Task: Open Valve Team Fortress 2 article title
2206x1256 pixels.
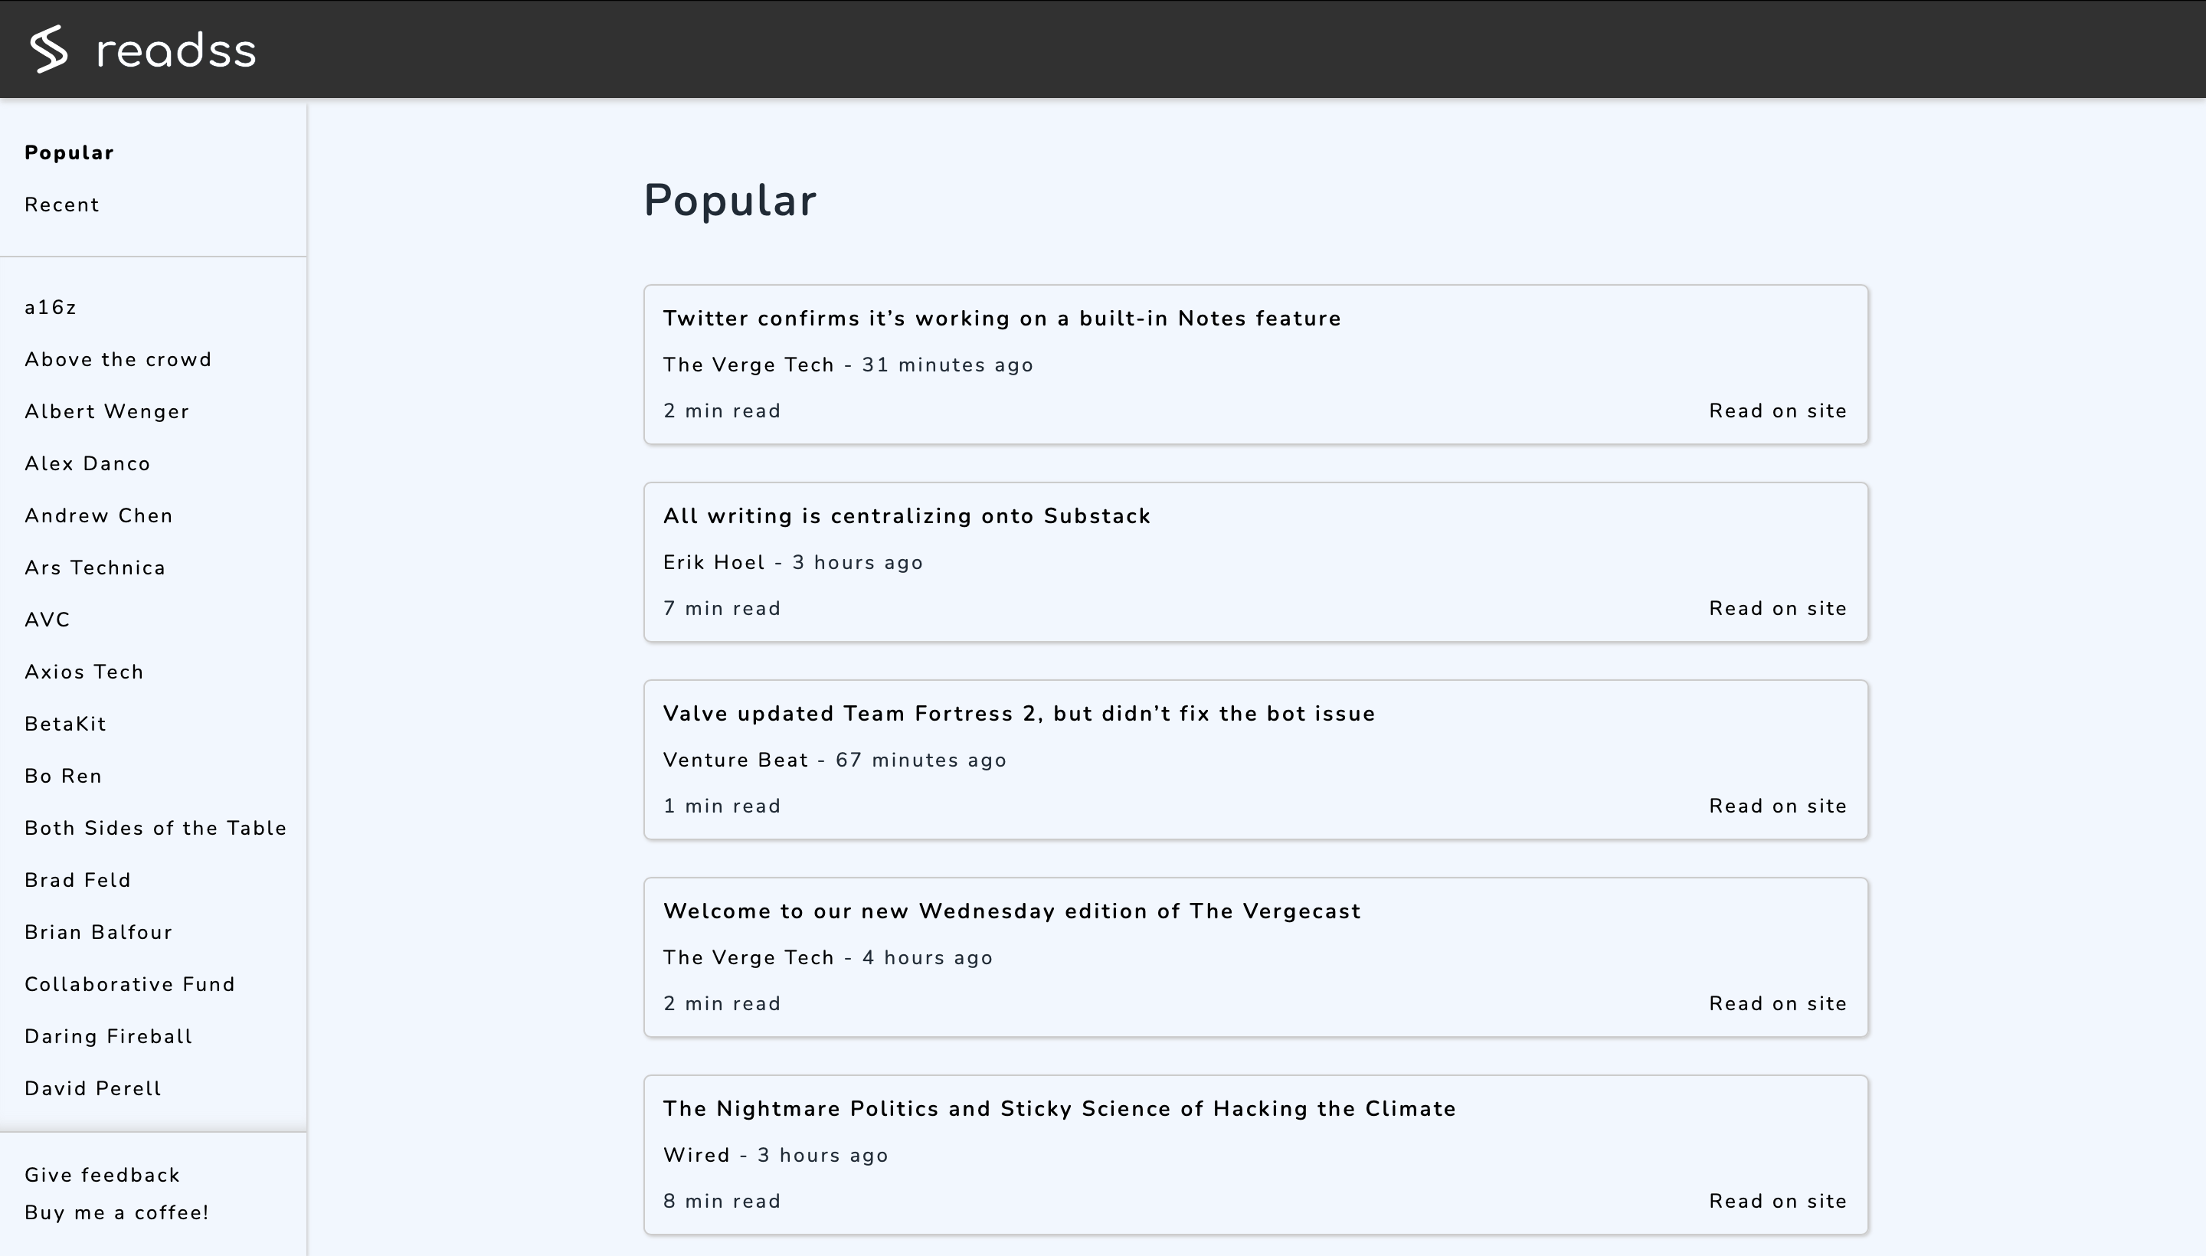Action: [1019, 714]
